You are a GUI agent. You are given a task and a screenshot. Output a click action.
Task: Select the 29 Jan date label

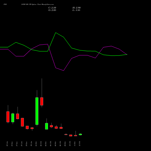click(x=27, y=144)
